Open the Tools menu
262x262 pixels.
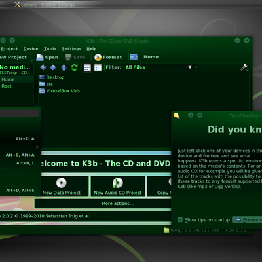tap(50, 49)
